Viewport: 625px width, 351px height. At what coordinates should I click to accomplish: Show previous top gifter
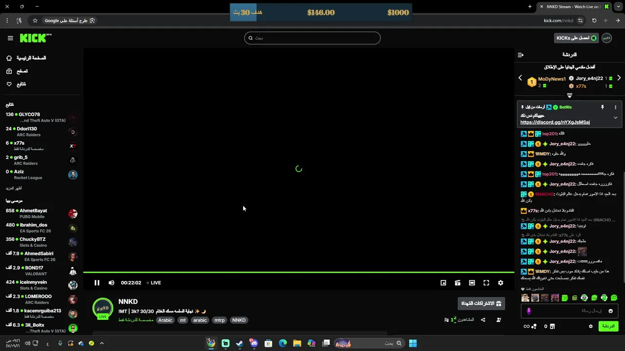point(520,78)
